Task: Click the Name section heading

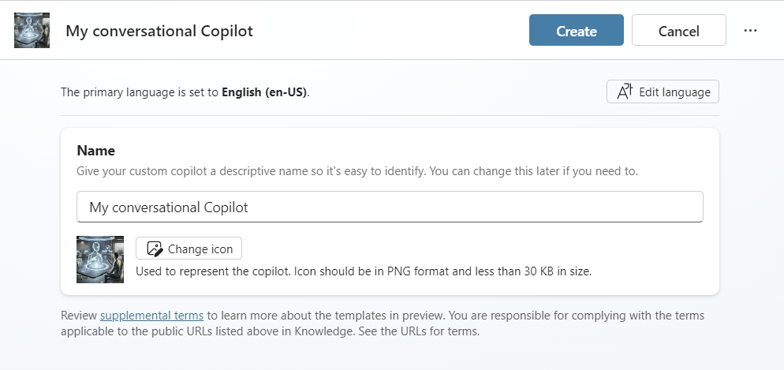Action: point(95,150)
